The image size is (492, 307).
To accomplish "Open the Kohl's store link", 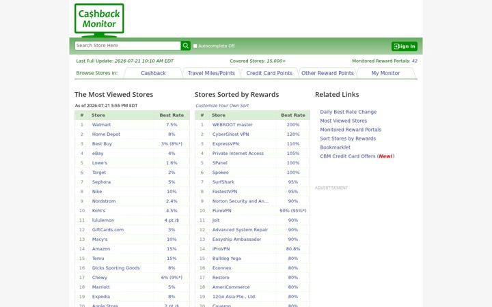I will coord(98,211).
